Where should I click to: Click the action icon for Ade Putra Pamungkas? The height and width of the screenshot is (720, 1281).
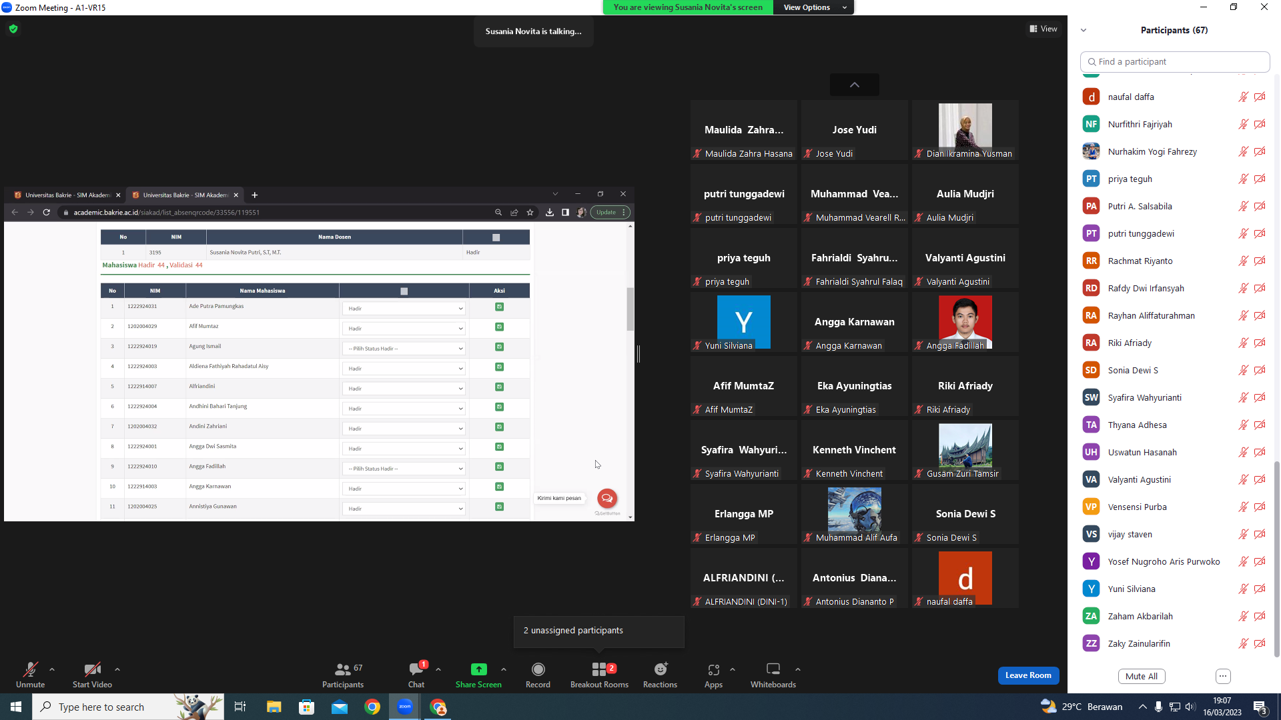tap(500, 307)
